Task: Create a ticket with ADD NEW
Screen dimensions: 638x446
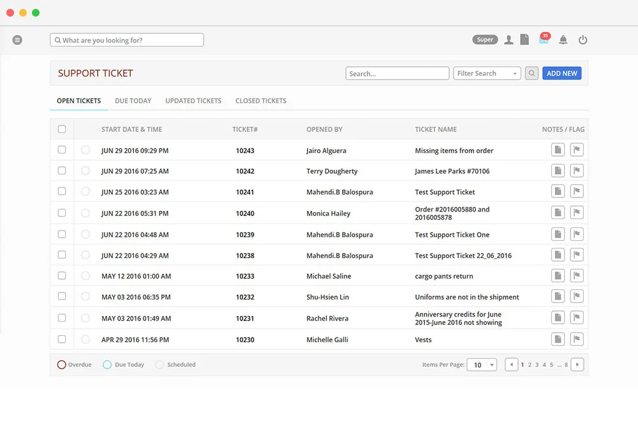Action: tap(561, 73)
